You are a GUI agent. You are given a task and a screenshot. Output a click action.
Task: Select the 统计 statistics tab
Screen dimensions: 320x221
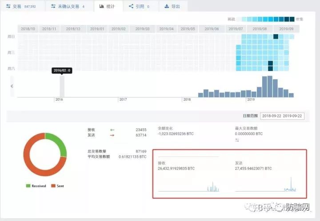[x=108, y=6]
